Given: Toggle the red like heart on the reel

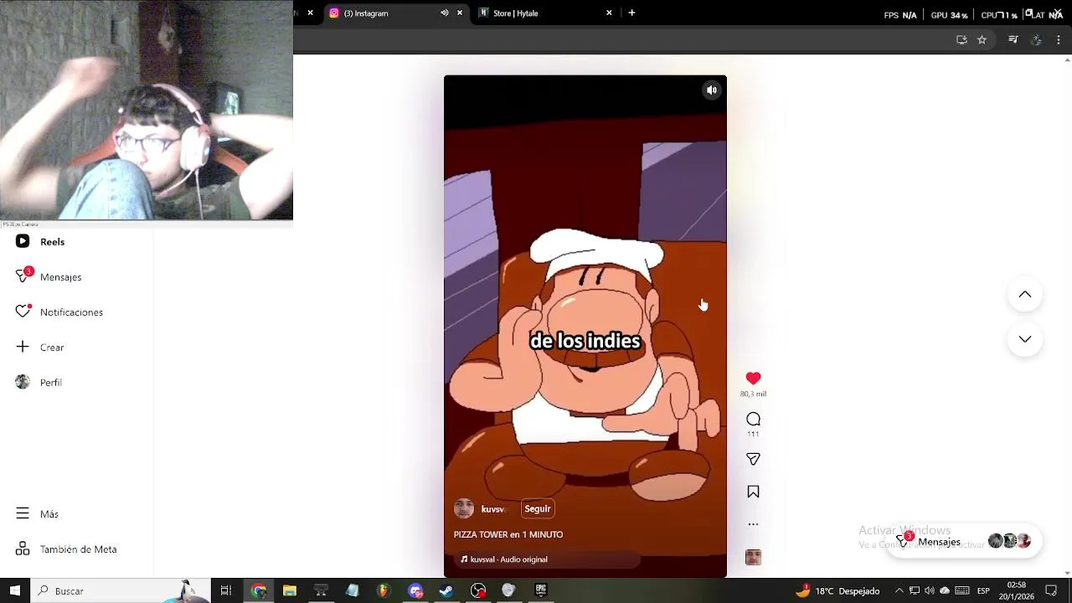Looking at the screenshot, I should [753, 379].
